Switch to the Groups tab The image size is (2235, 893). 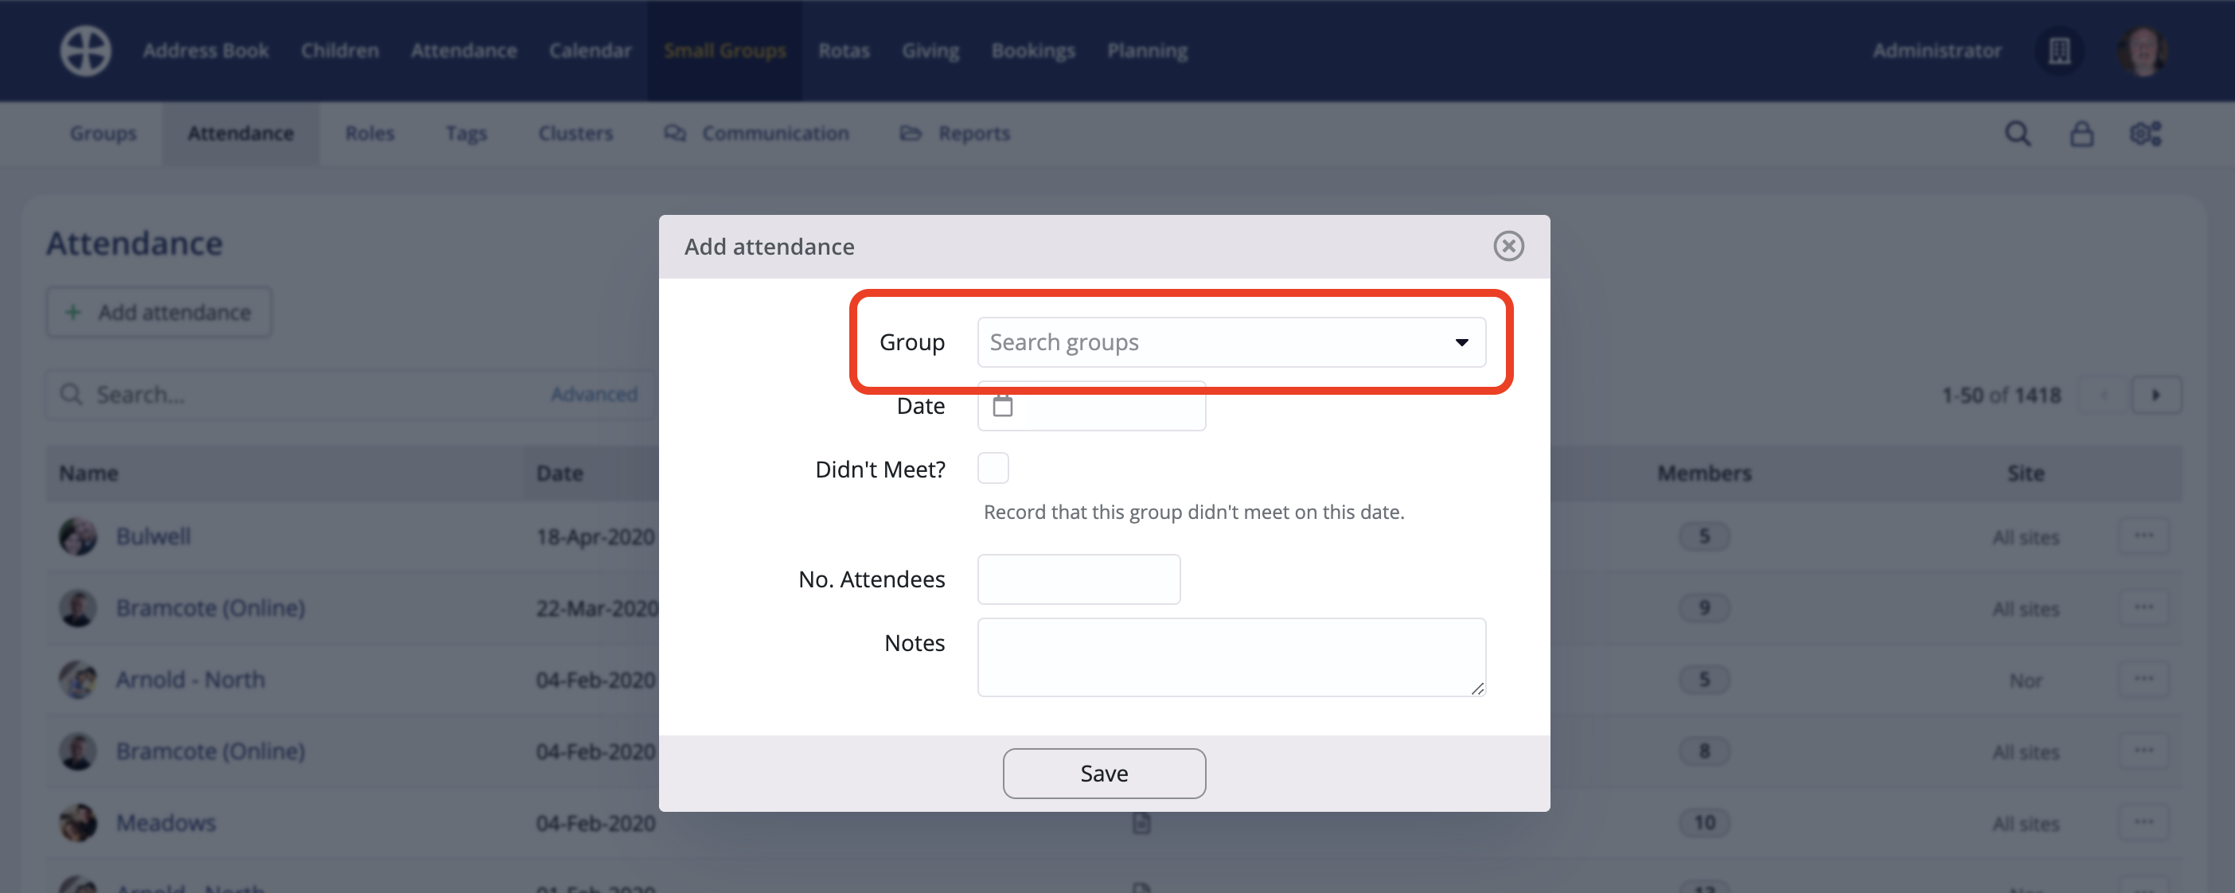point(102,133)
